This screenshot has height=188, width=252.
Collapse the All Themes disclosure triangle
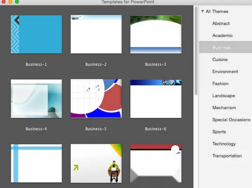point(202,11)
